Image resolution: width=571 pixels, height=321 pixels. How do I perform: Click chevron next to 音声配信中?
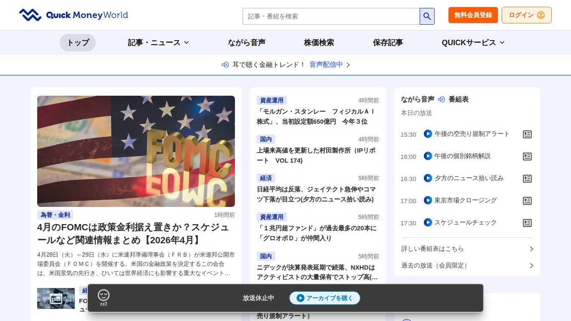pos(348,65)
